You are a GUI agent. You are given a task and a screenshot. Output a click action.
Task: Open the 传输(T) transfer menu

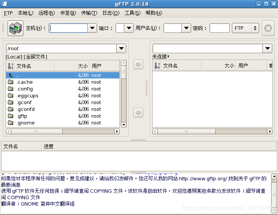pyautogui.click(x=89, y=13)
